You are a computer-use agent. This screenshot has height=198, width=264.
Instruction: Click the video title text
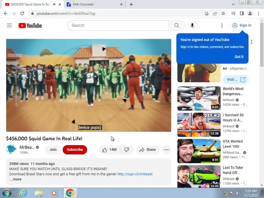tap(44, 138)
